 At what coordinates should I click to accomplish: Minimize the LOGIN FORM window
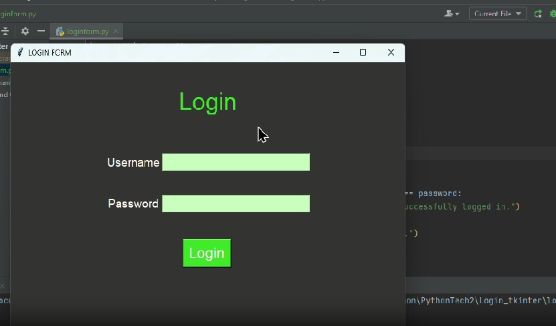[x=336, y=52]
